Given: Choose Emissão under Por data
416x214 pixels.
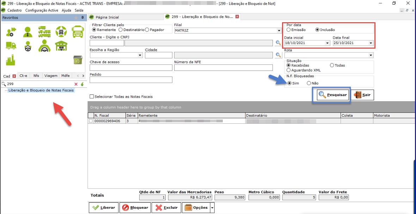Looking at the screenshot, I should tap(288, 30).
